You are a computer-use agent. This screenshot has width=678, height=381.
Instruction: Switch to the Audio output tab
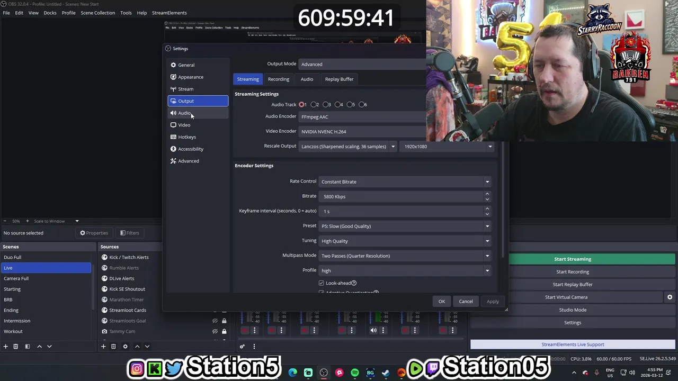click(307, 79)
